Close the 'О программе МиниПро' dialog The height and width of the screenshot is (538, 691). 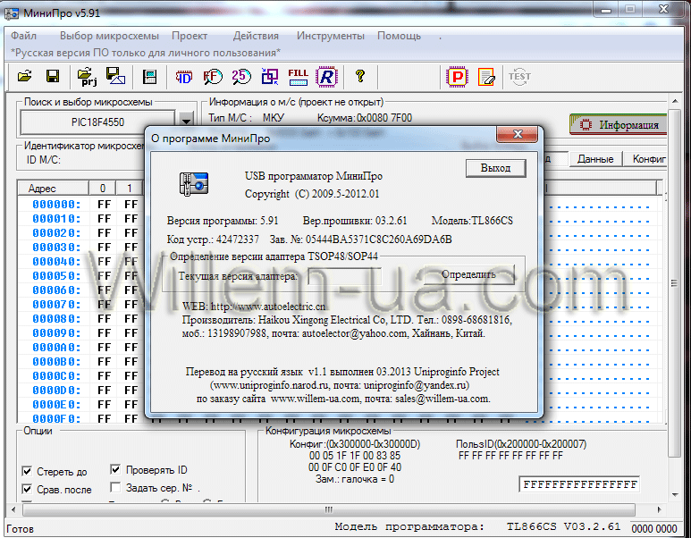pos(518,134)
